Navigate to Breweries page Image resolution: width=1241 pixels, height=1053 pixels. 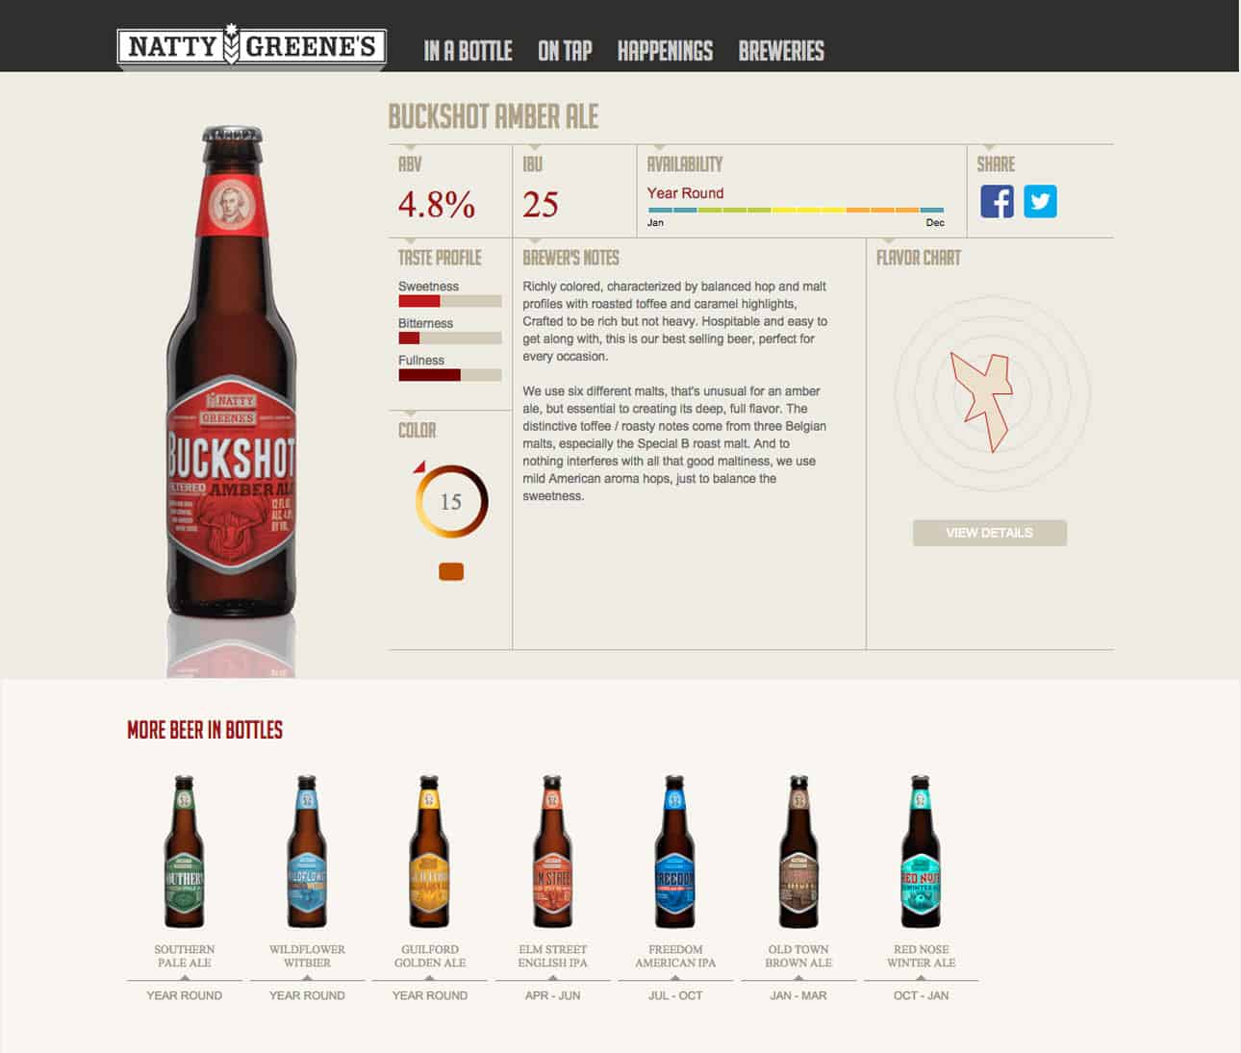click(781, 51)
